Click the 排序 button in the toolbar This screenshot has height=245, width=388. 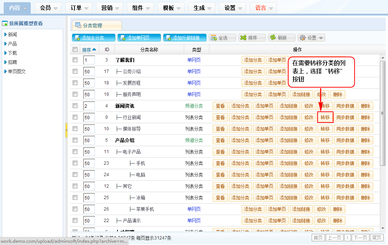pyautogui.click(x=252, y=38)
